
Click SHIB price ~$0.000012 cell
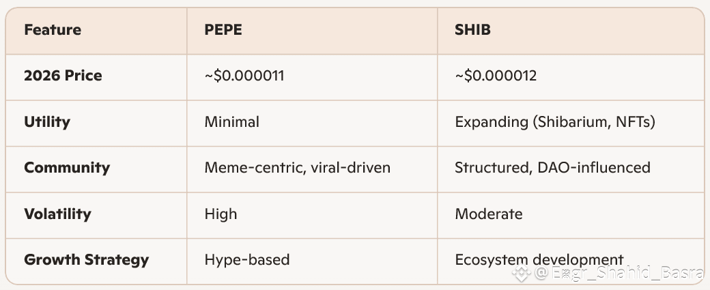pos(496,76)
